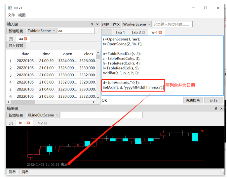Viewport: 227px width, 178px height.
Task: Click the workspace name input field
Action: coord(173,24)
